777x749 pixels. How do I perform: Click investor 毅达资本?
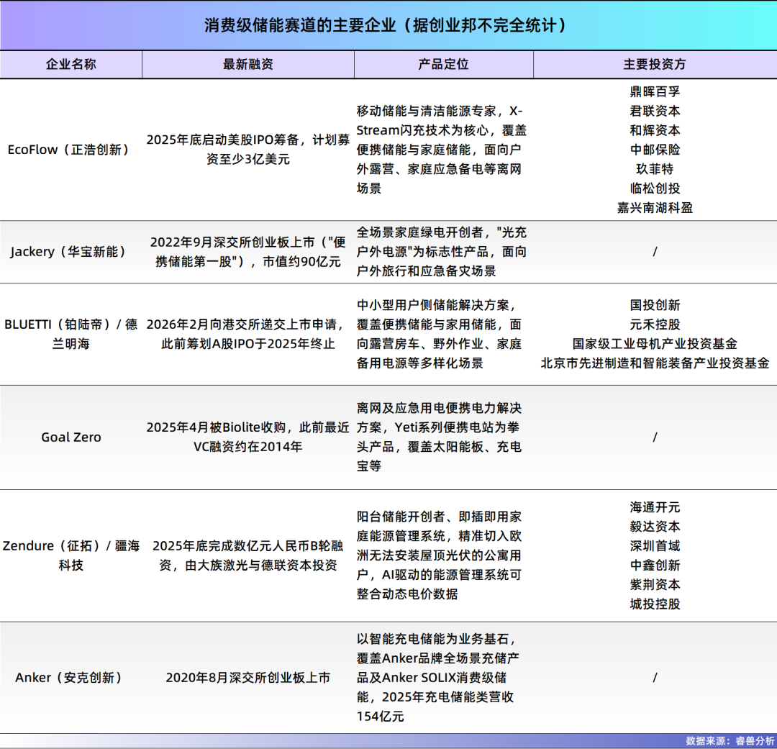[655, 527]
